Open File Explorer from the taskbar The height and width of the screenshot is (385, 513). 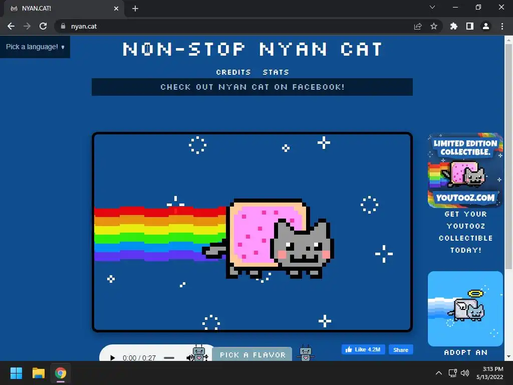point(38,373)
